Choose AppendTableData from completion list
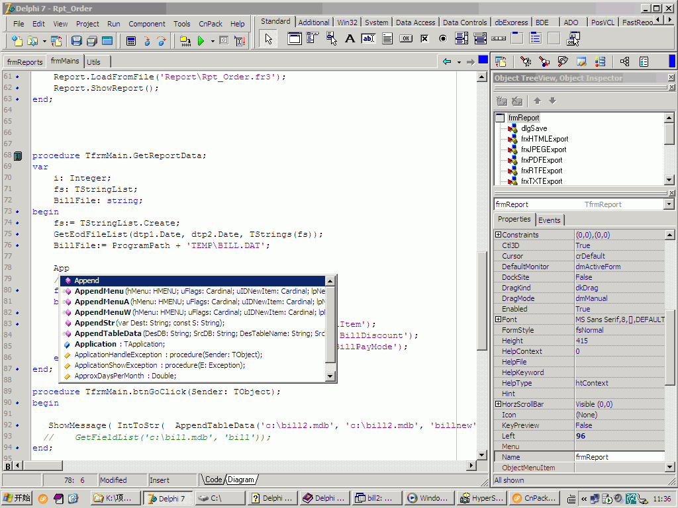678x508 pixels. tap(107, 333)
